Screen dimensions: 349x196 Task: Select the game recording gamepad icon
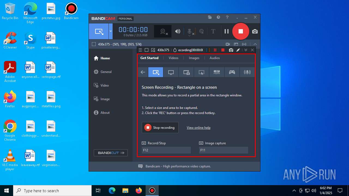point(232,72)
